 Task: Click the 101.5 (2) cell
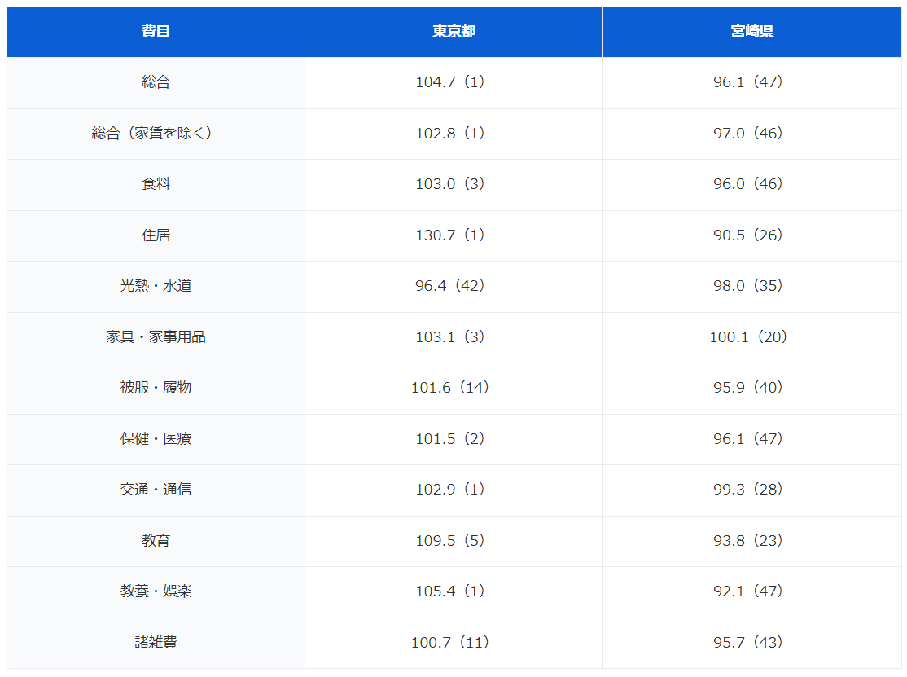(454, 438)
